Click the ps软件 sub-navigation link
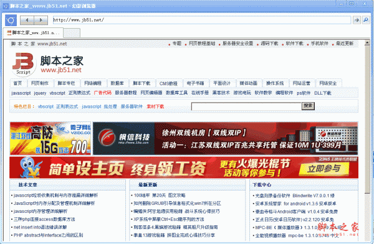The width and height of the screenshot is (374, 244). pos(304,93)
